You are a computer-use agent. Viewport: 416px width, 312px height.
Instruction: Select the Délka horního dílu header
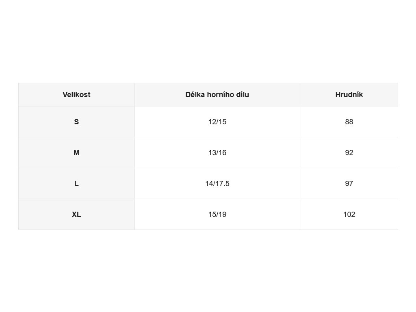point(217,95)
